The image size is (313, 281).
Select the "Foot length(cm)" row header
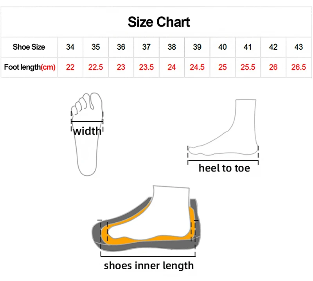[30, 67]
